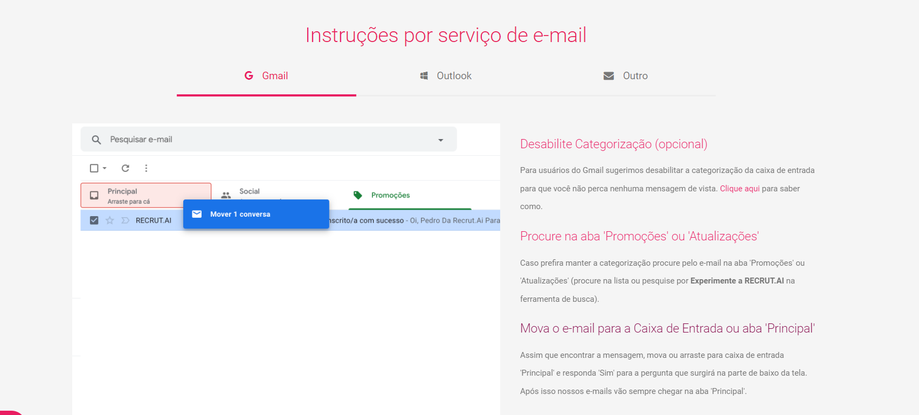Viewport: 919px width, 415px height.
Task: Click the Procure na aba Promoções heading
Action: click(x=639, y=236)
